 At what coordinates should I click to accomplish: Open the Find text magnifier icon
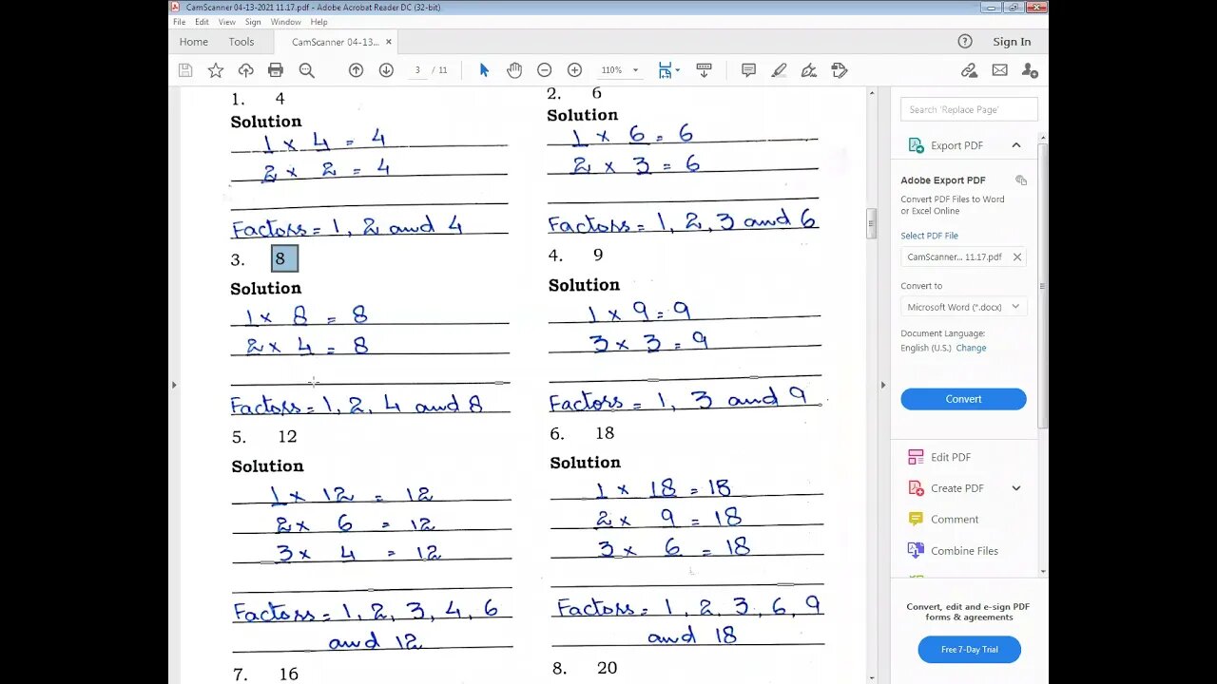point(306,70)
